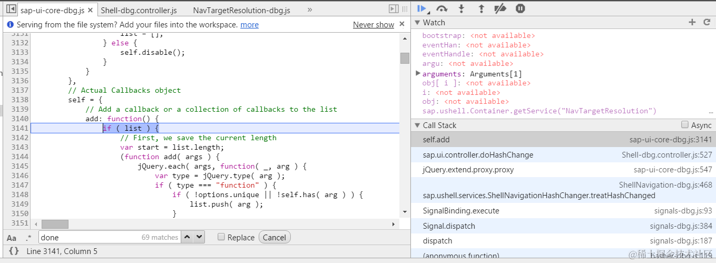Viewport: 716px width, 263px height.
Task: Step out of current function
Action: (481, 8)
